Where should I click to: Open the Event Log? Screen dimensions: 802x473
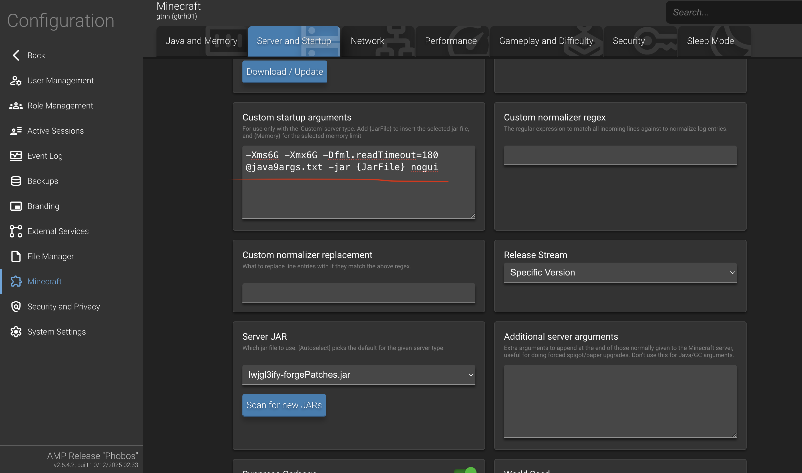click(x=45, y=156)
